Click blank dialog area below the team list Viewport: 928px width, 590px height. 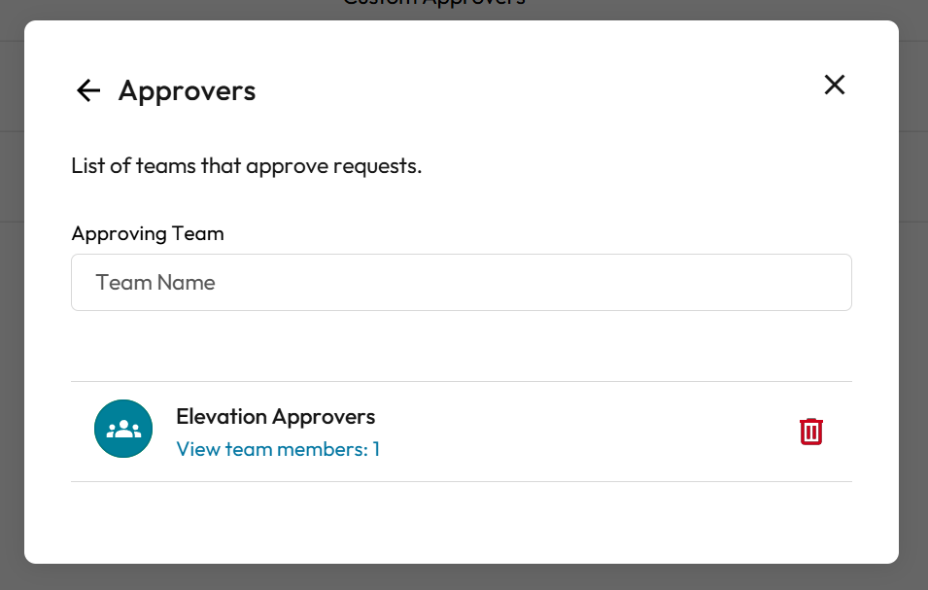coord(462,523)
